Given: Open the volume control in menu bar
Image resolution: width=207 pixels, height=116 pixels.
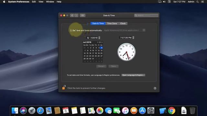Looking at the screenshot, I should [164, 2].
